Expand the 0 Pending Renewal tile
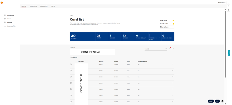 141,37
